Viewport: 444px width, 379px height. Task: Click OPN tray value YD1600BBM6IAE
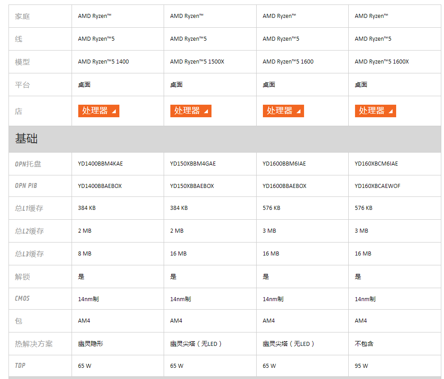coord(284,164)
